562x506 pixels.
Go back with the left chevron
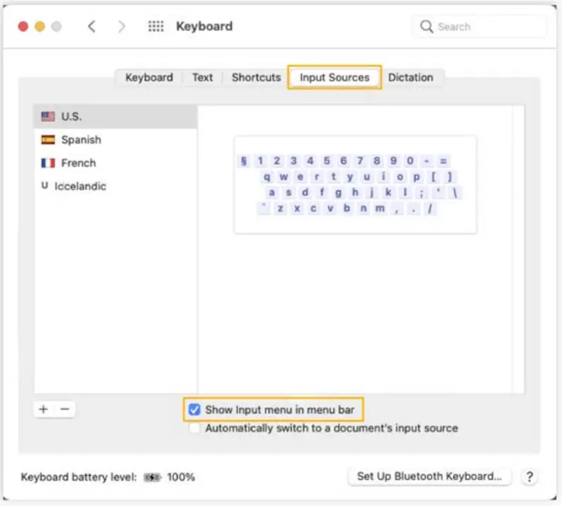(x=91, y=26)
